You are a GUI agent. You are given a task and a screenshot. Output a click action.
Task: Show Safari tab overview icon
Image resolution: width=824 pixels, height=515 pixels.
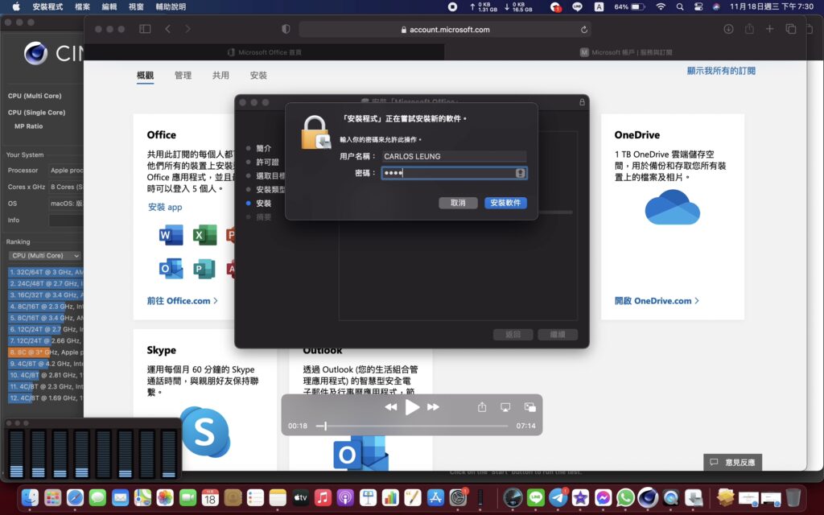(790, 29)
